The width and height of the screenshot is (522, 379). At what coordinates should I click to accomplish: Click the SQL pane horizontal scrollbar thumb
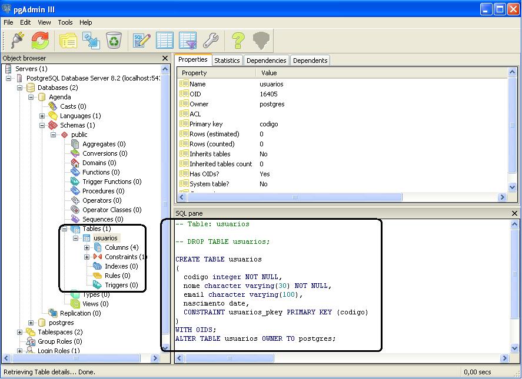pos(230,358)
